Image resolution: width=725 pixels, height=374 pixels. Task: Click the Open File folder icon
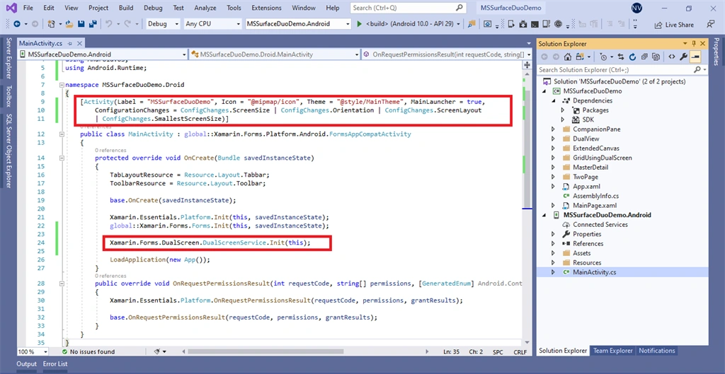69,23
